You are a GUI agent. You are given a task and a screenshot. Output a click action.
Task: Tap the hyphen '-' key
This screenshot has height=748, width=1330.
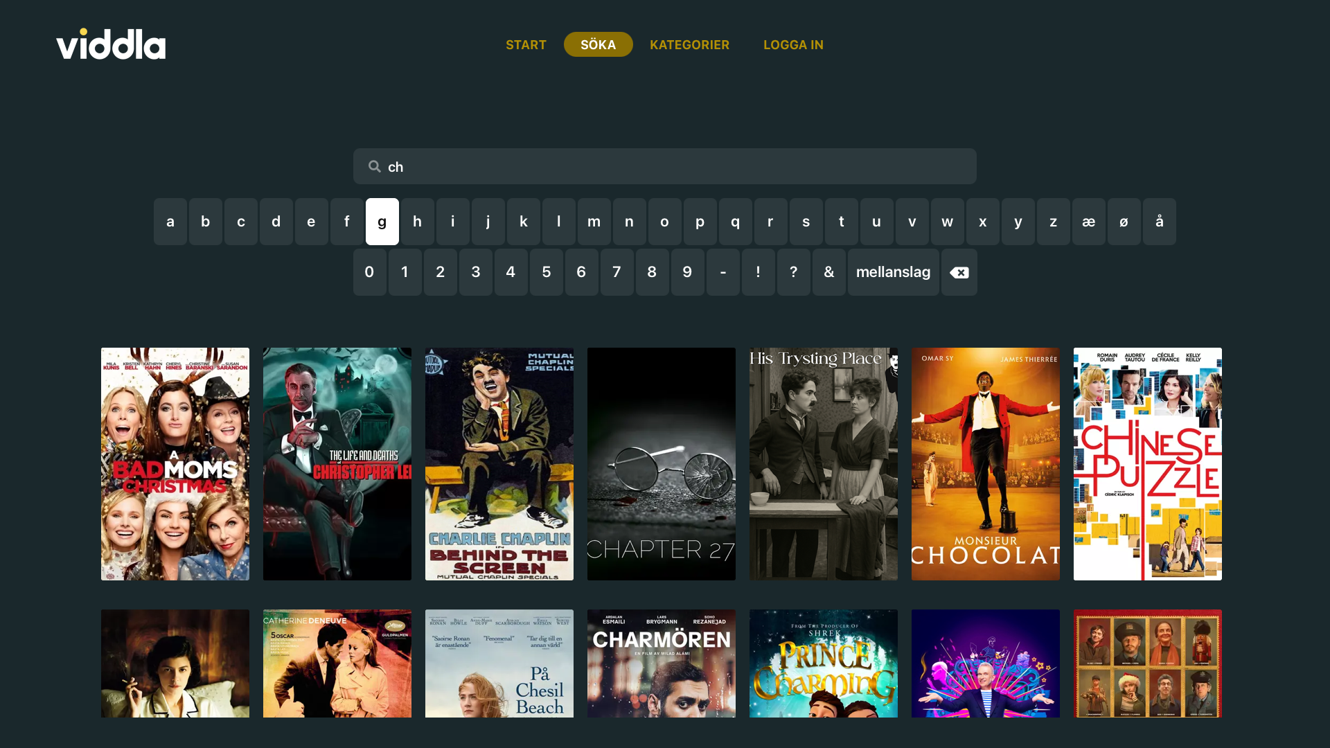pyautogui.click(x=723, y=272)
